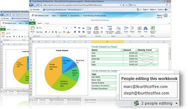Toggle Bold in back window ribbon

tap(14, 37)
